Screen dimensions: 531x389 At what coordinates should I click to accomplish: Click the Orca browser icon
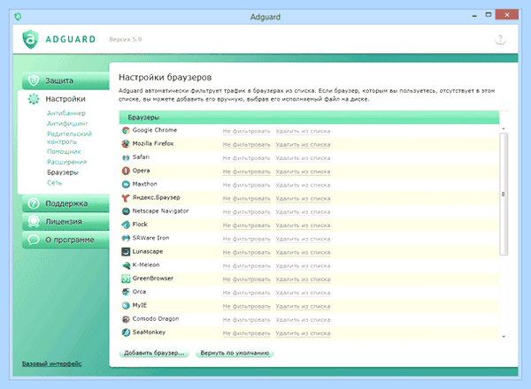pyautogui.click(x=126, y=292)
